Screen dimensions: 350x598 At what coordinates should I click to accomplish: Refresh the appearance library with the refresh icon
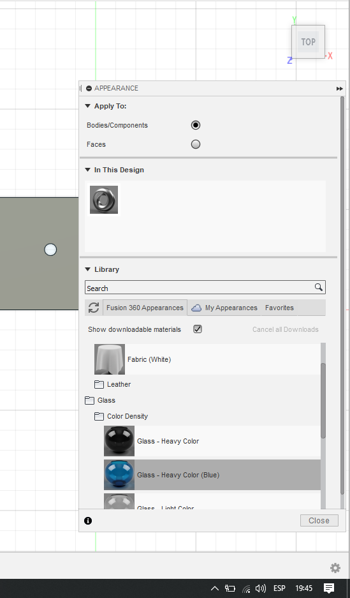point(94,308)
